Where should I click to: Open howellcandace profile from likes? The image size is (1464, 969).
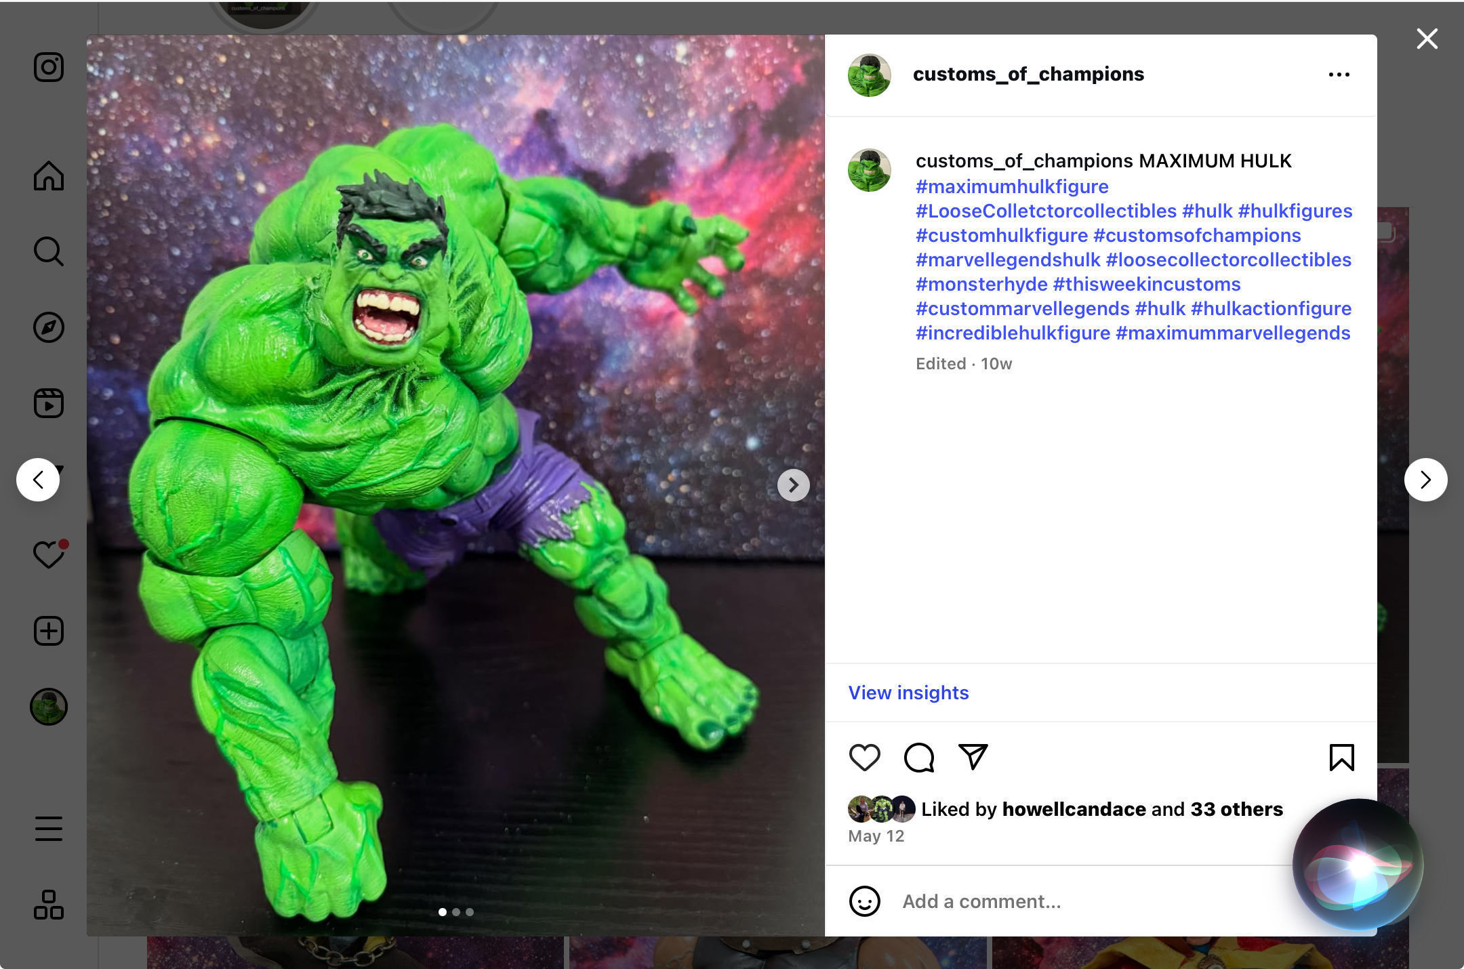[1074, 809]
